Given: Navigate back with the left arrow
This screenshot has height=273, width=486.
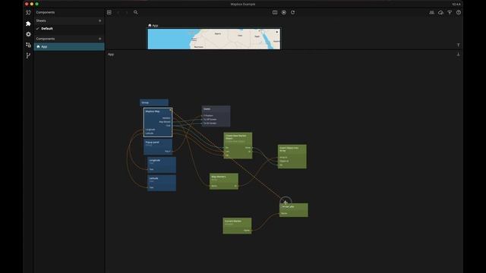Looking at the screenshot, I should (x=118, y=12).
